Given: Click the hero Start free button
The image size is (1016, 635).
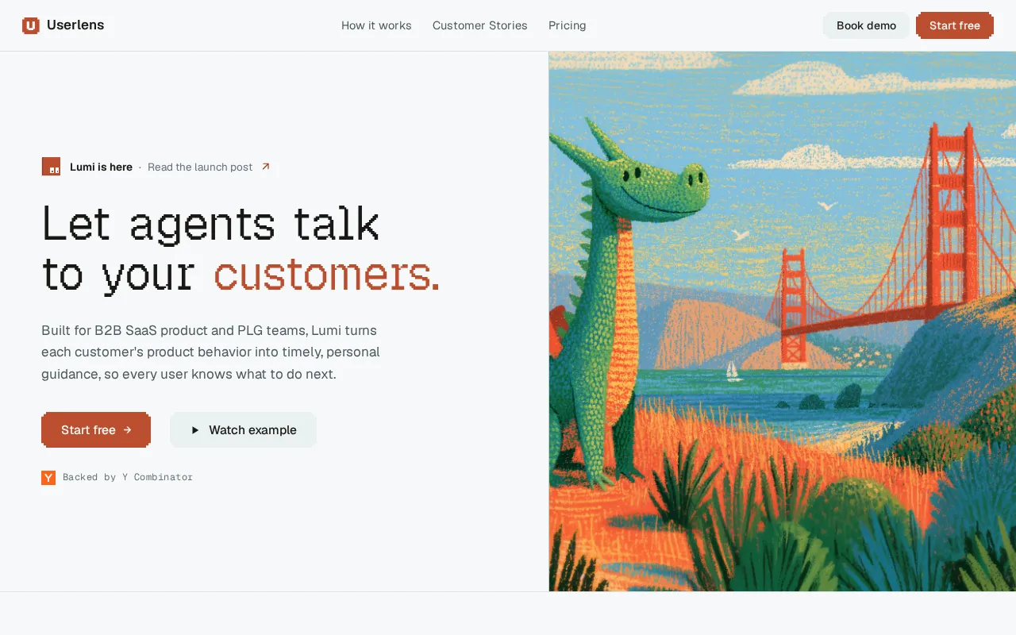Looking at the screenshot, I should click(96, 429).
